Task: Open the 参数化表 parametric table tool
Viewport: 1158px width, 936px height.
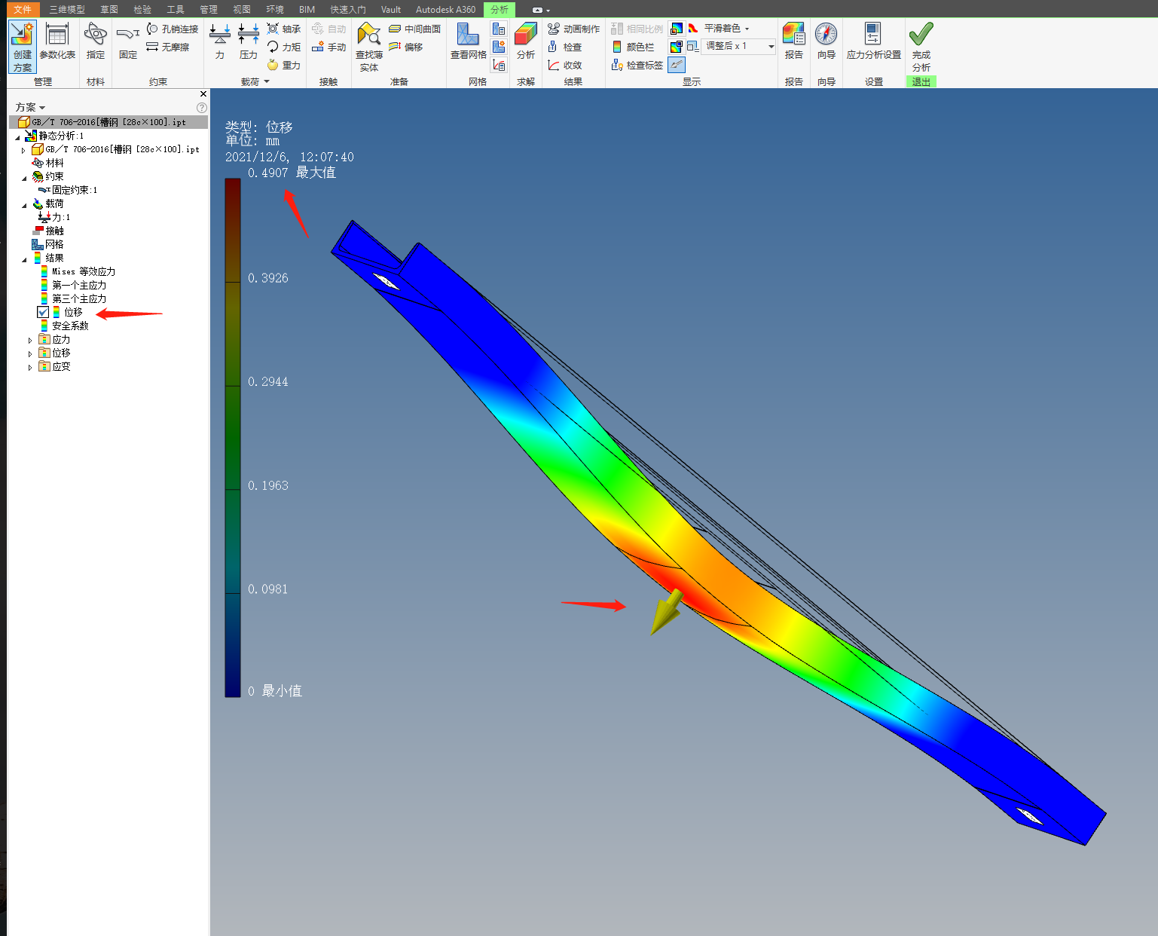Action: tap(57, 41)
